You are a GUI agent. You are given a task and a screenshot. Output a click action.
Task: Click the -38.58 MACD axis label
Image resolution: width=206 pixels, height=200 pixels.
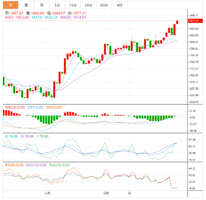192,131
